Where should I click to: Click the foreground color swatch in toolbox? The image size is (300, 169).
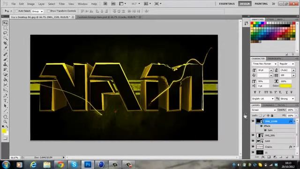pos(4,131)
